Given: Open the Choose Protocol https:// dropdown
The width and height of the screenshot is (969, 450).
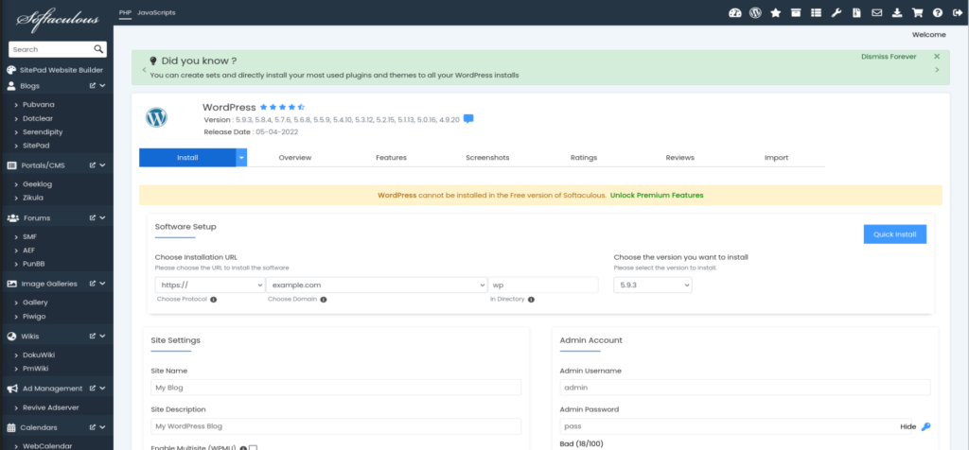Looking at the screenshot, I should [x=210, y=285].
